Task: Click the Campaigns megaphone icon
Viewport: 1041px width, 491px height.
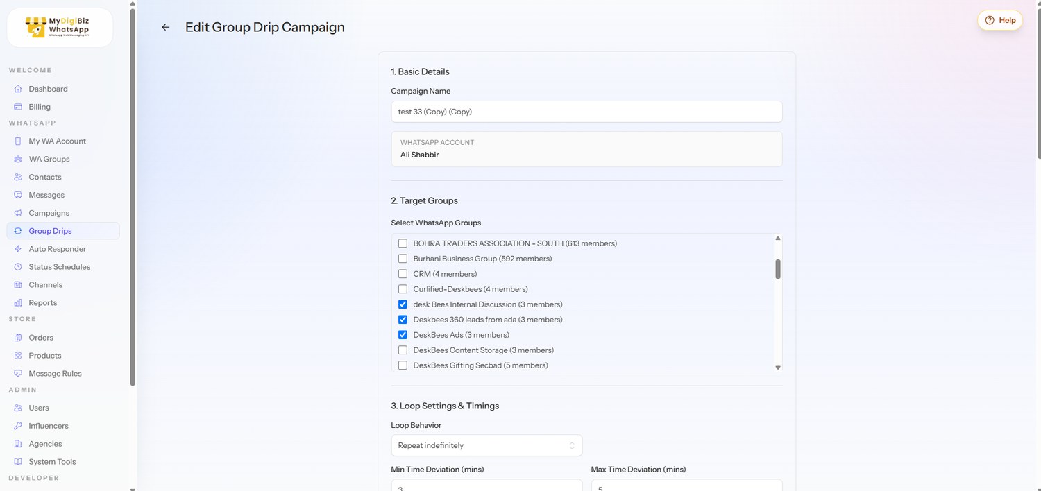Action: [x=18, y=213]
